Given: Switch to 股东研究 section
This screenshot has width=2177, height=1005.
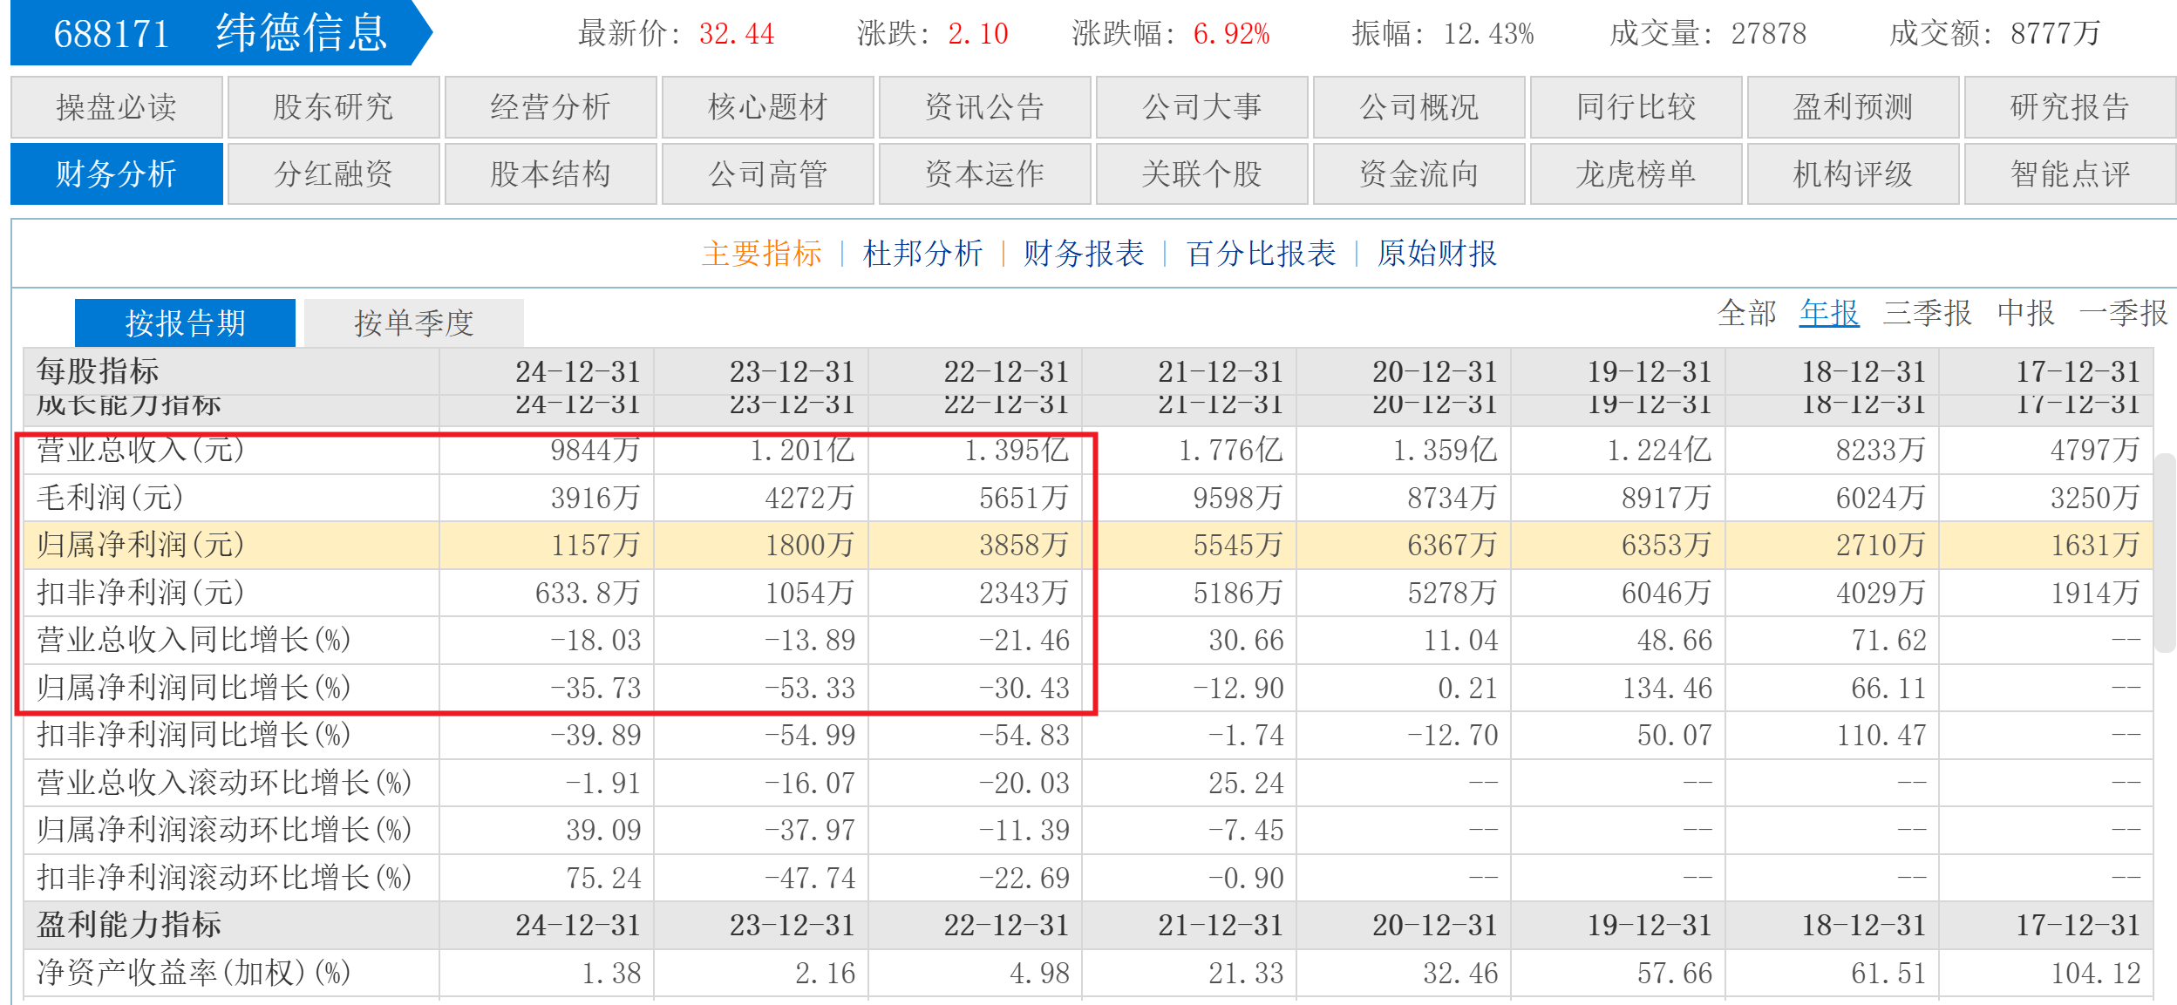Looking at the screenshot, I should coord(333,107).
